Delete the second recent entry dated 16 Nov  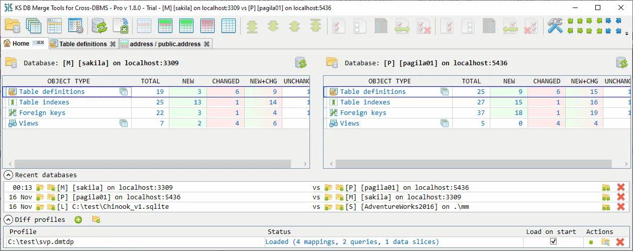[x=621, y=197]
